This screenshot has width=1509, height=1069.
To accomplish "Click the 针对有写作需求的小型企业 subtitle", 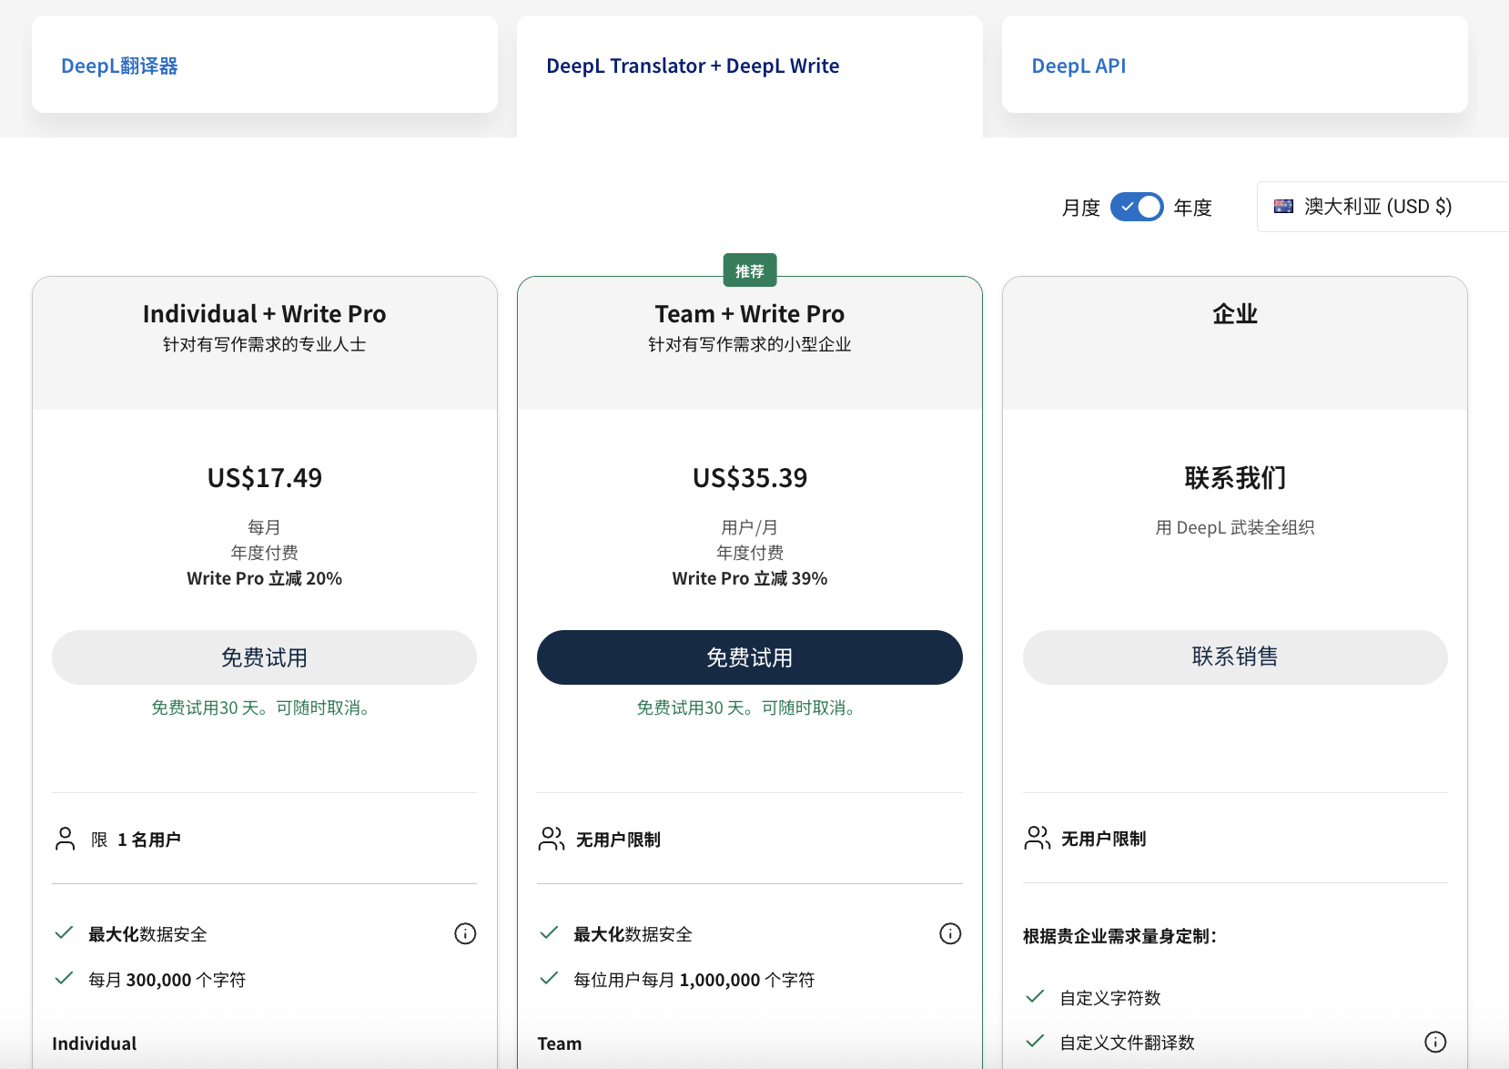I will coord(750,344).
